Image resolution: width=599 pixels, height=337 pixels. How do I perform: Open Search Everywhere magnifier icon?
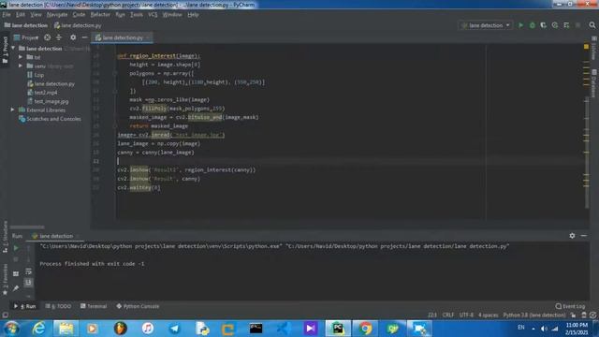pyautogui.click(x=592, y=25)
